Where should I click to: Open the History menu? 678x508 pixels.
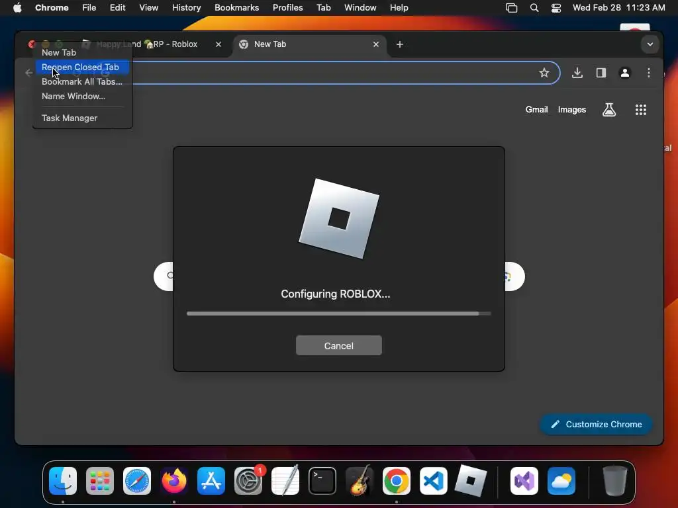coord(186,8)
